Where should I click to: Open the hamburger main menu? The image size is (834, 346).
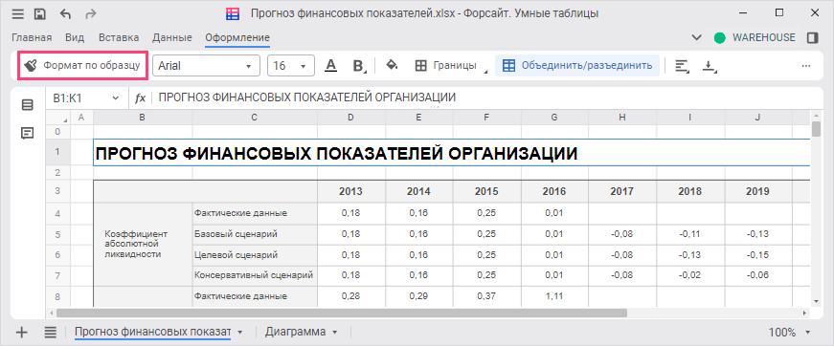(18, 13)
